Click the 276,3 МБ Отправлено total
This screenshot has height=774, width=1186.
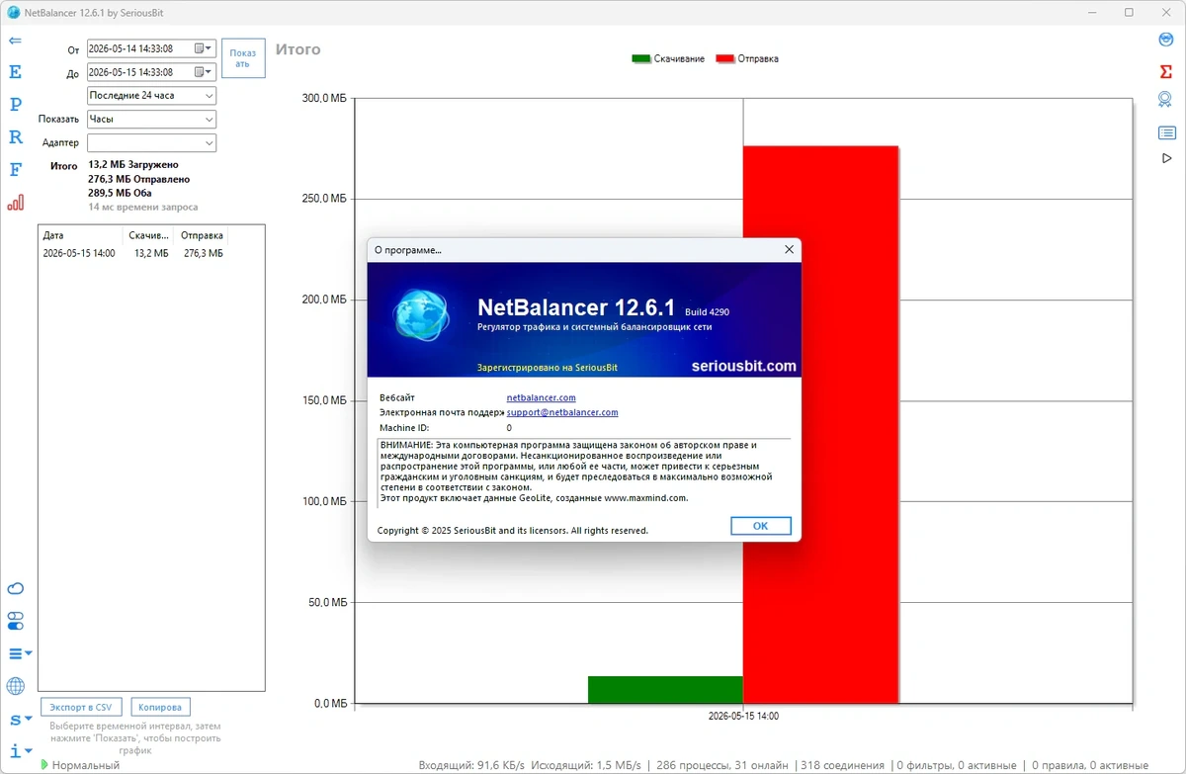[x=138, y=179]
